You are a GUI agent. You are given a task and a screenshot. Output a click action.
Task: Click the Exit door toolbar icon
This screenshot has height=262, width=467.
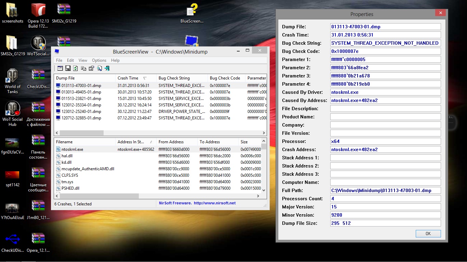[107, 68]
